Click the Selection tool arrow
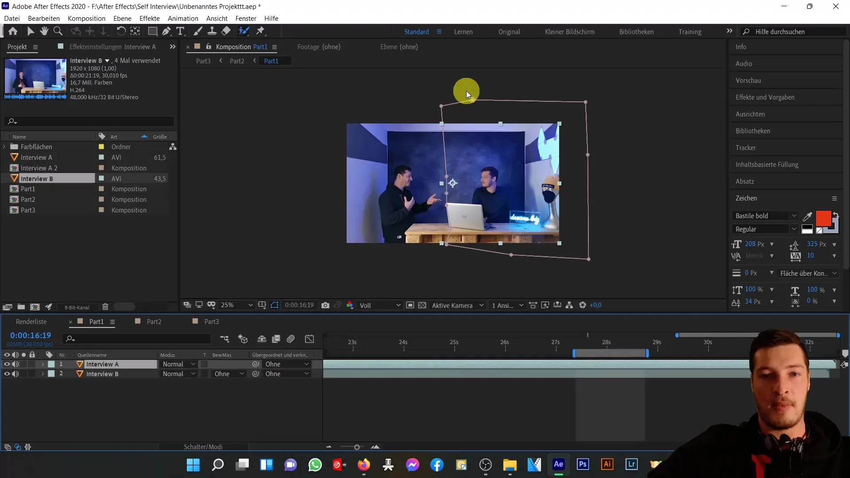This screenshot has height=478, width=850. tap(31, 31)
